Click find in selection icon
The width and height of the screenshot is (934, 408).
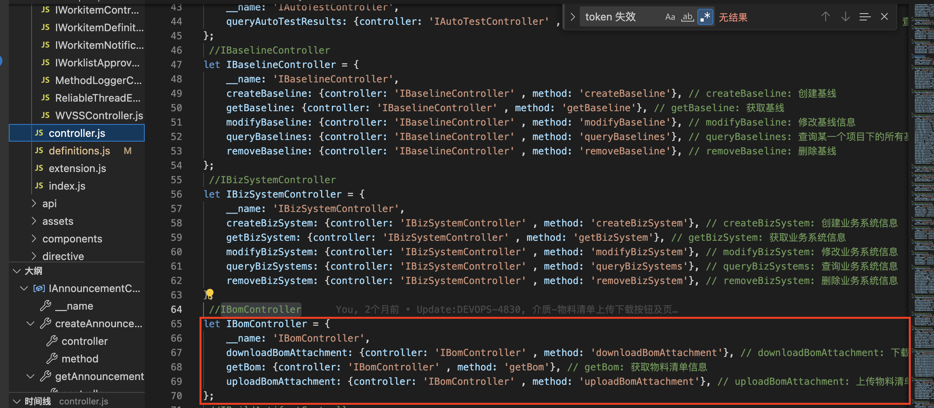(865, 17)
